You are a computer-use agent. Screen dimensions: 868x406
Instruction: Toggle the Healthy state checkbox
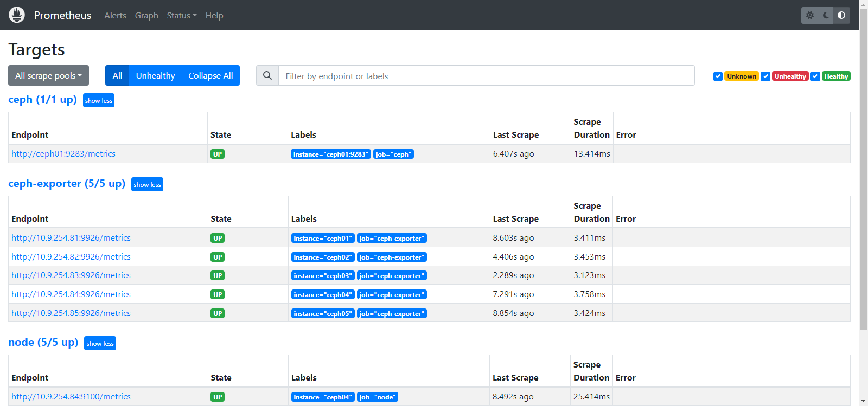(x=815, y=76)
